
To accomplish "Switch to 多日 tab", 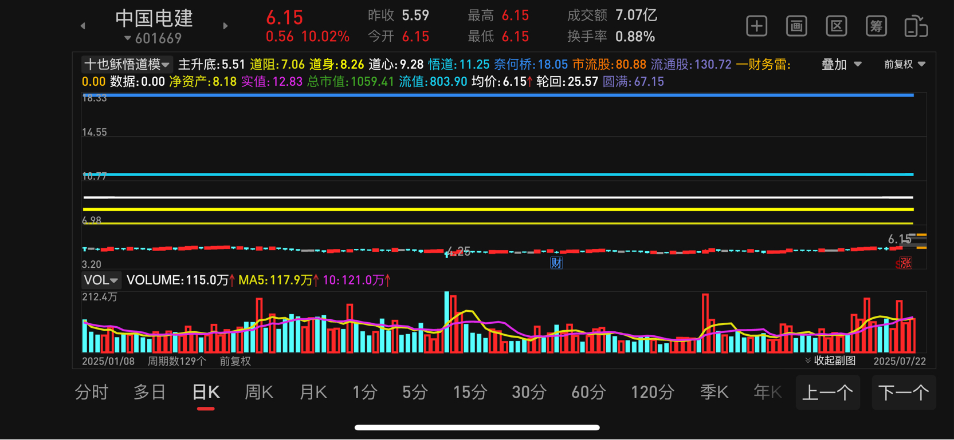I will (150, 393).
